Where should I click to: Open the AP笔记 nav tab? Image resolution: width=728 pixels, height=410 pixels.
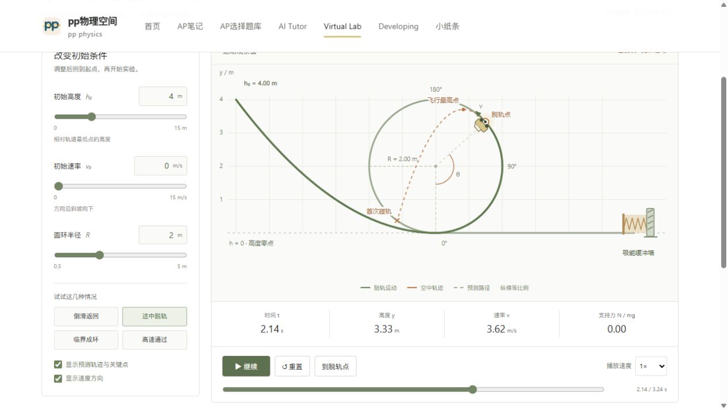(x=190, y=26)
